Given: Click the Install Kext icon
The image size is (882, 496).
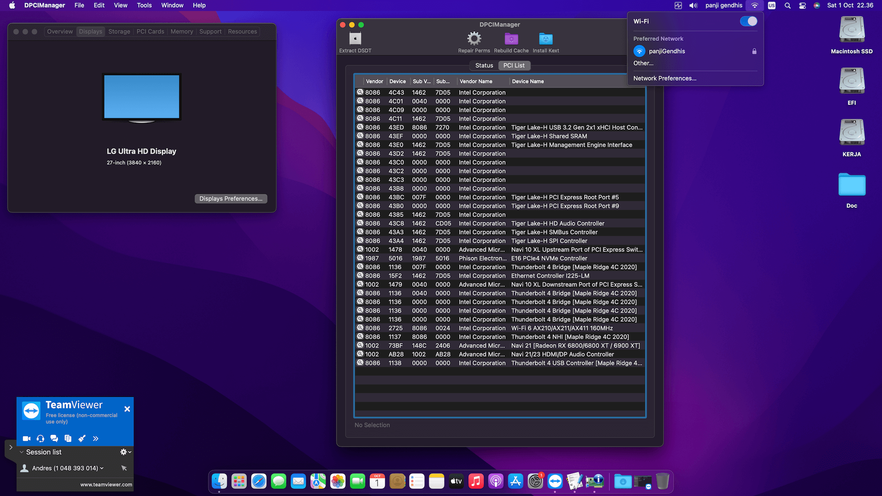Looking at the screenshot, I should click(x=546, y=39).
